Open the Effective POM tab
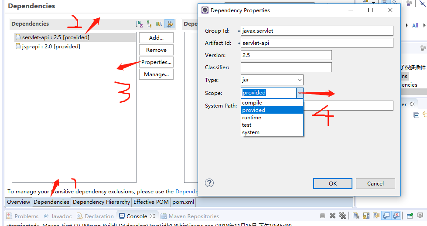Screen dimensions: 427x226 point(151,202)
